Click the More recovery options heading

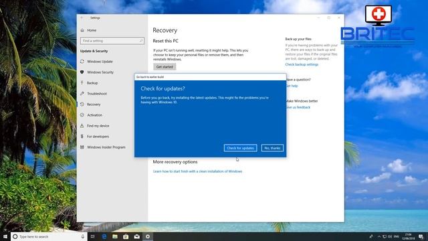175,162
